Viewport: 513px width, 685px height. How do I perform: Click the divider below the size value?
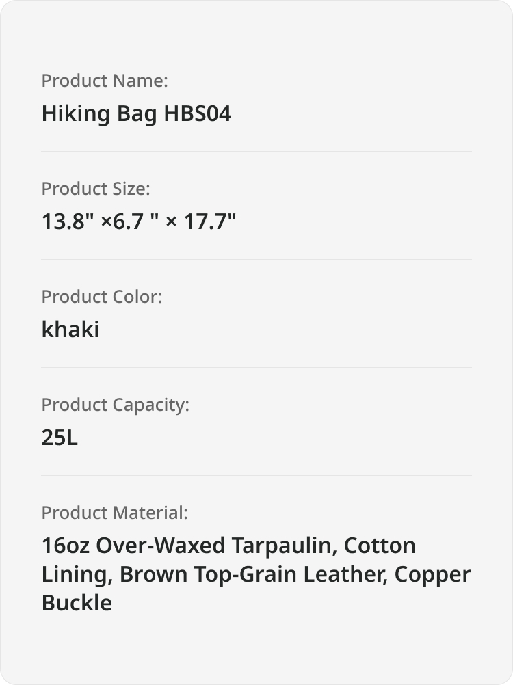pos(256,260)
